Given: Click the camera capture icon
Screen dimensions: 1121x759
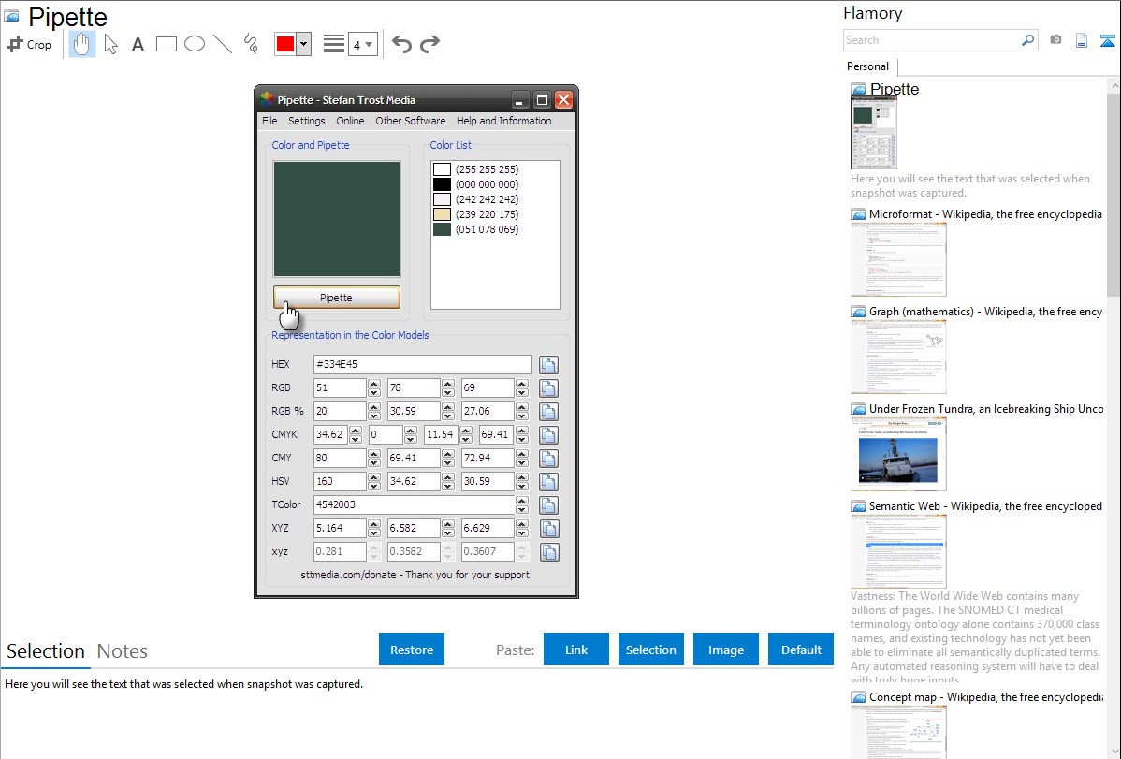Looking at the screenshot, I should click(x=1055, y=40).
